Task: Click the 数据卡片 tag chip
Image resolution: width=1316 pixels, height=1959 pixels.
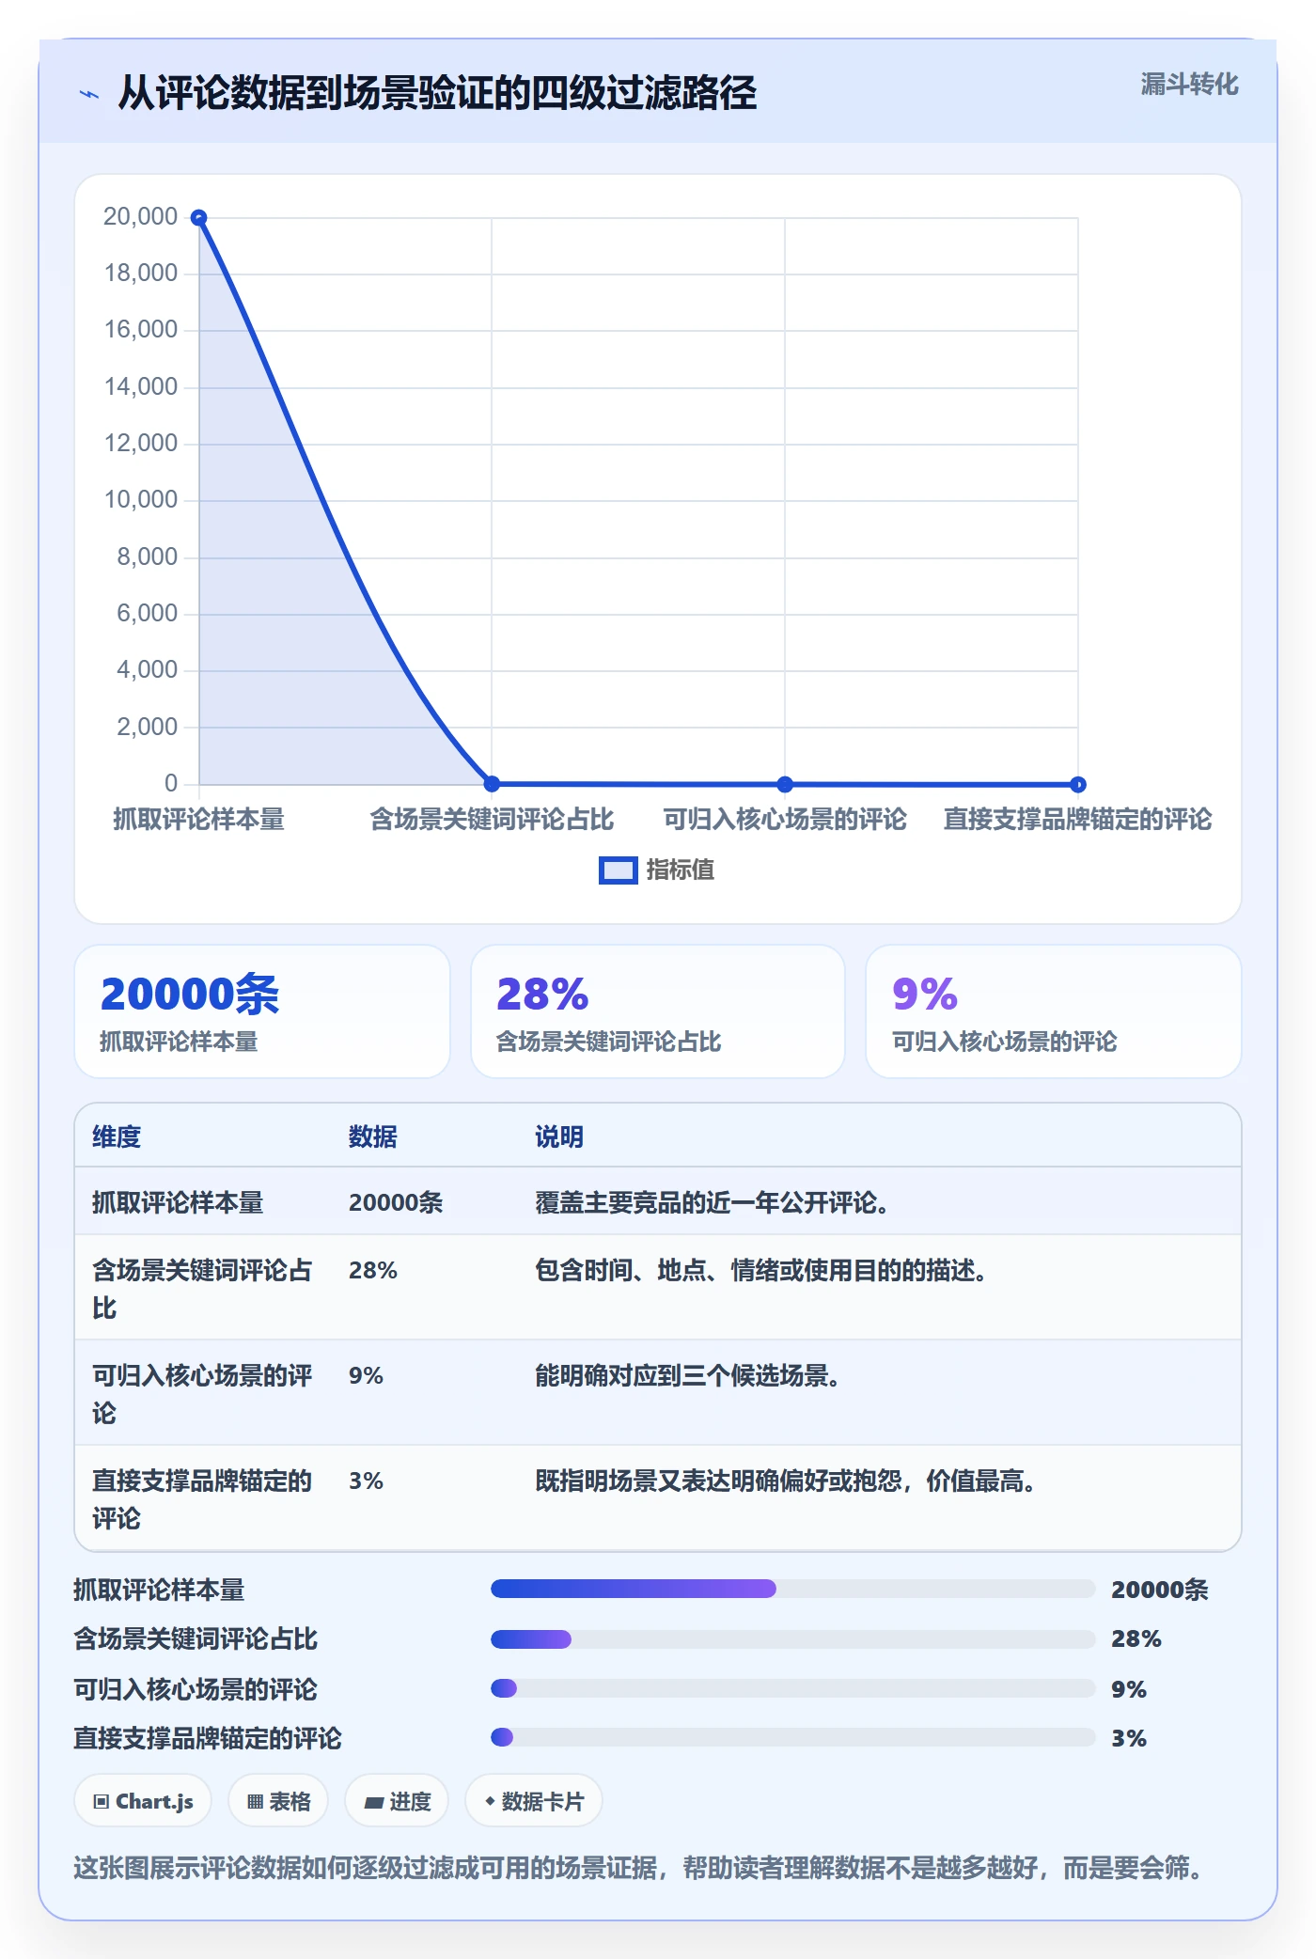Action: (534, 1801)
